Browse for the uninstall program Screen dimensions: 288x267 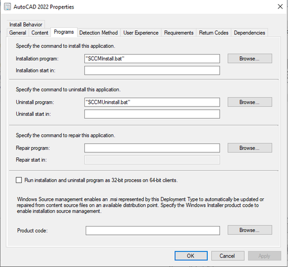point(250,102)
